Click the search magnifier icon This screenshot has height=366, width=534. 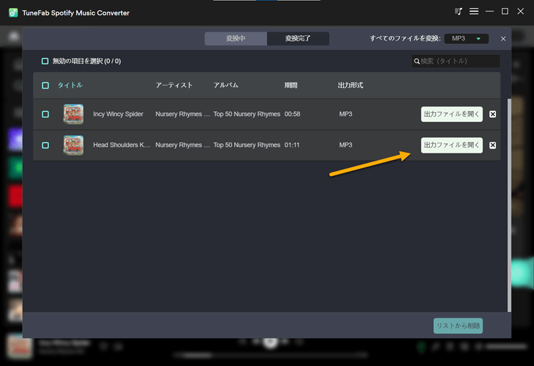pyautogui.click(x=417, y=61)
